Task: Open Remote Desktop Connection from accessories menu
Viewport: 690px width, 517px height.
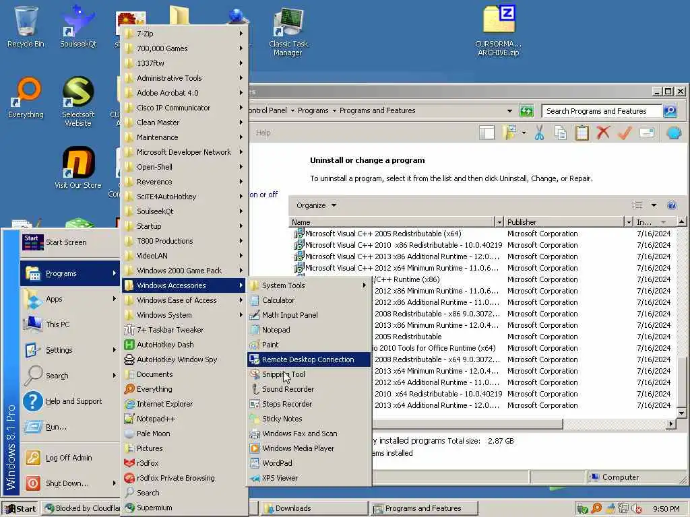Action: click(309, 359)
